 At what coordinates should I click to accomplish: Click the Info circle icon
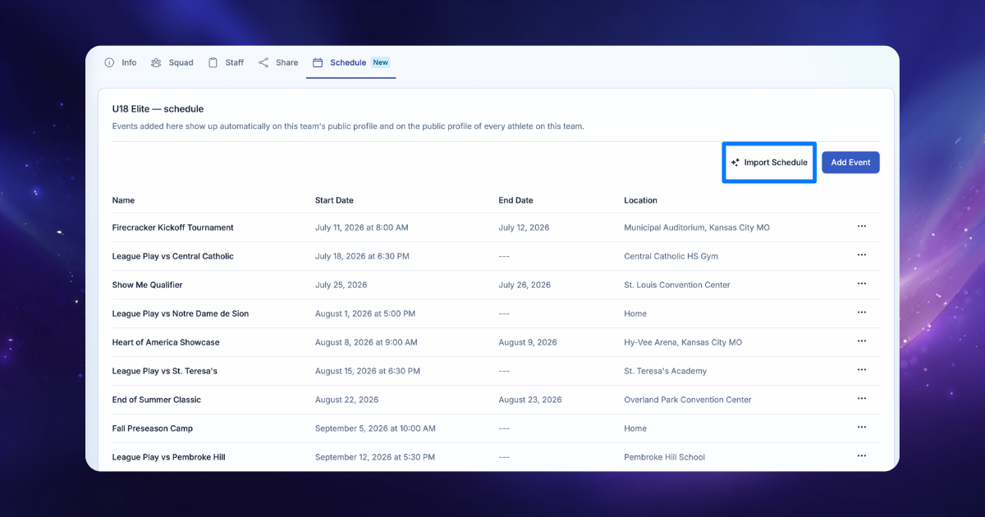pyautogui.click(x=109, y=62)
